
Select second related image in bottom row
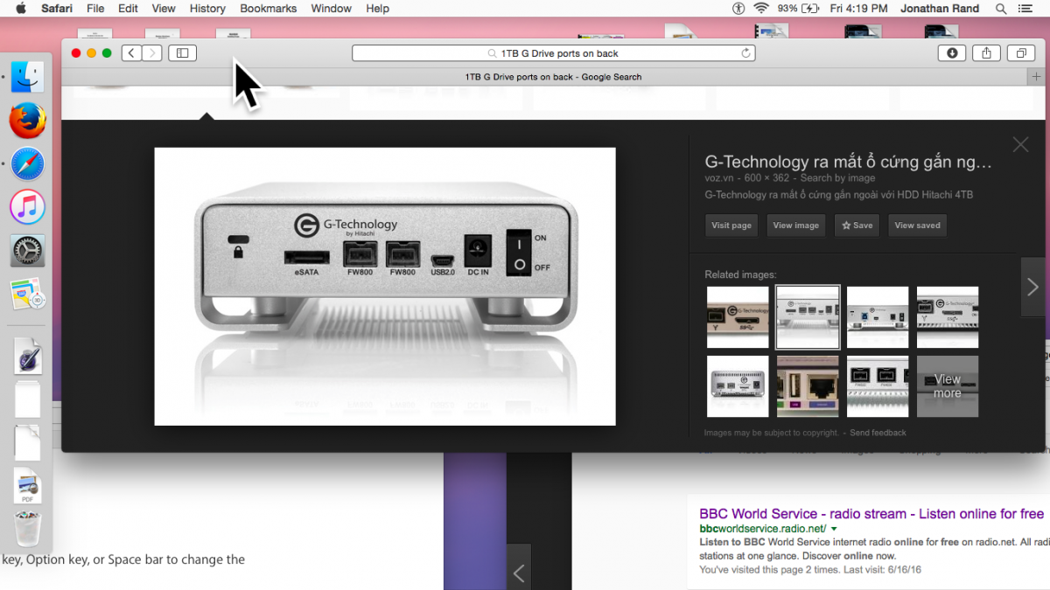(x=808, y=386)
